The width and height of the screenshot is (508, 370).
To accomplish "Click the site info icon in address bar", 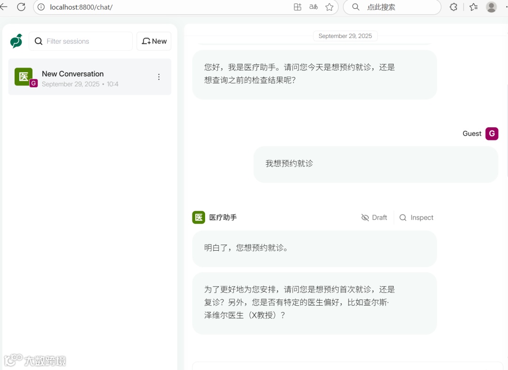I will point(41,7).
